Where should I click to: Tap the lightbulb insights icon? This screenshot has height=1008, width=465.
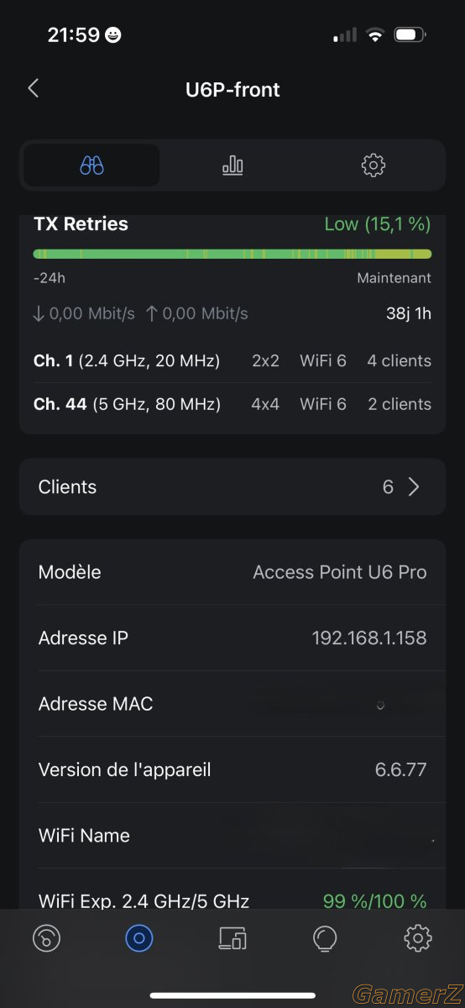(324, 937)
